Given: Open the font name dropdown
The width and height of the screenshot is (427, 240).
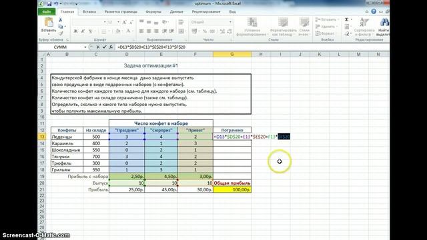Looking at the screenshot, I should point(105,22).
